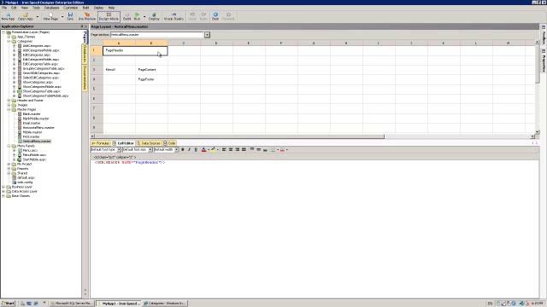Viewport: 547px width, 307px height.
Task: Align cell text right
Action: (x=238, y=149)
